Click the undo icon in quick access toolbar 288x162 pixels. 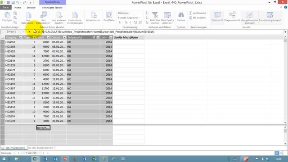tap(18, 3)
